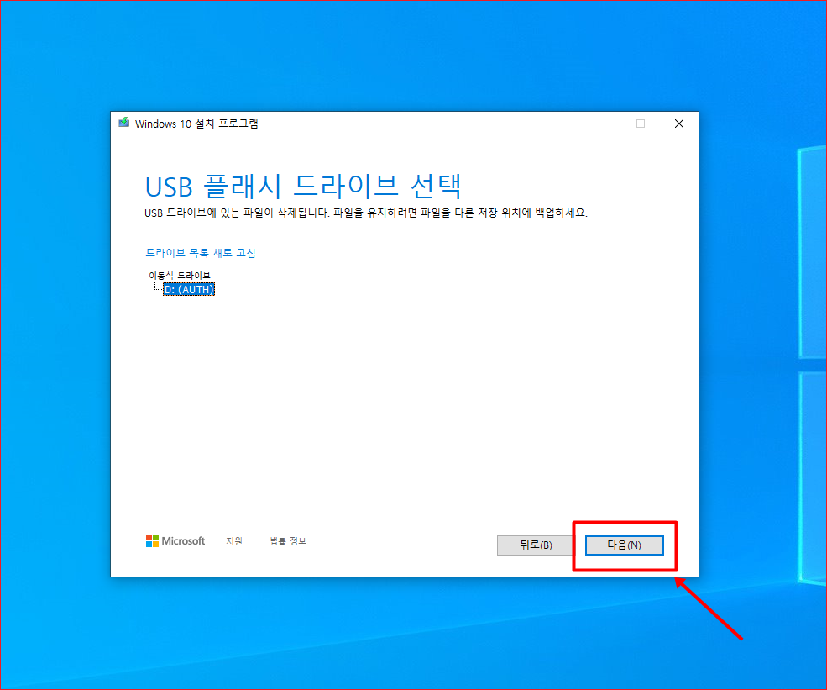Click the 다음(N) next button

pos(624,545)
